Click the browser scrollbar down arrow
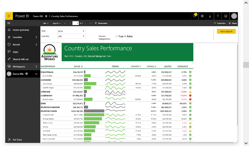This screenshot has width=249, height=146. (246, 143)
